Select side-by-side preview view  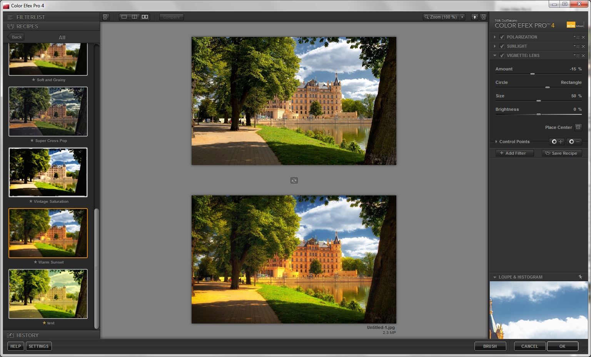click(x=145, y=17)
